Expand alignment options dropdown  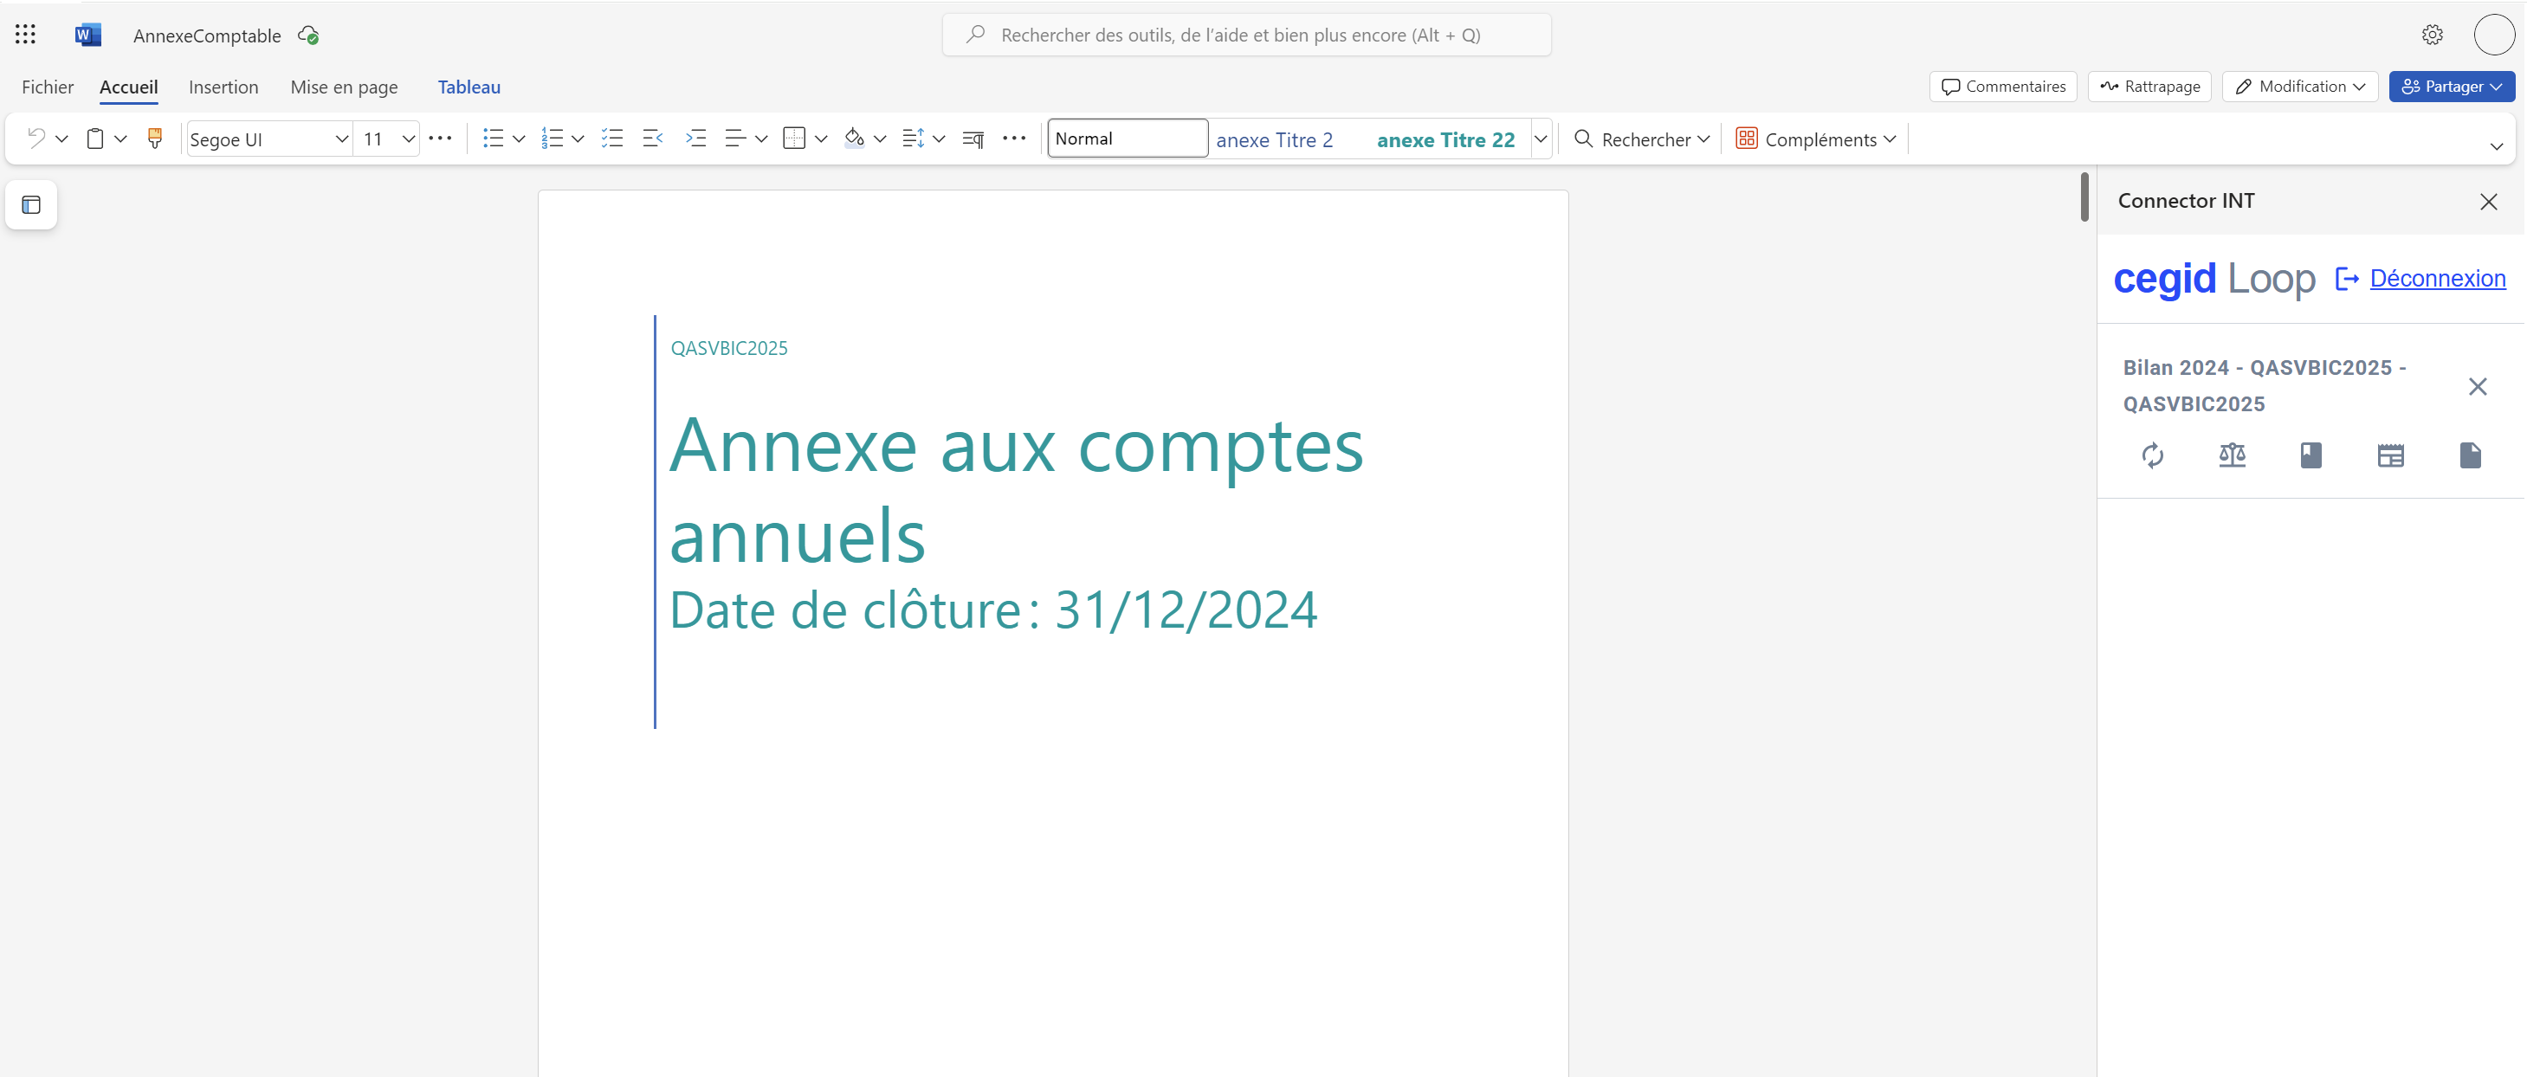[761, 139]
